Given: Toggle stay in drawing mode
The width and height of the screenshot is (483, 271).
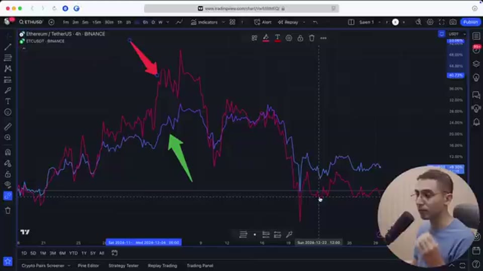Looking at the screenshot, I should (8, 163).
